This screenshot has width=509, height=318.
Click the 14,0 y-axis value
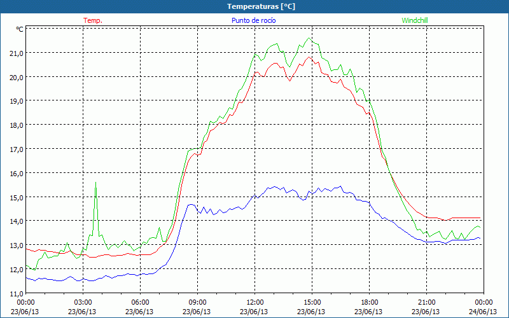click(17, 221)
